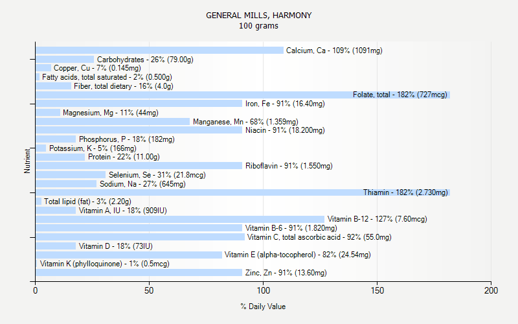
Task: Select the Vitamin C, total ascorbic acid label
Action: (319, 237)
